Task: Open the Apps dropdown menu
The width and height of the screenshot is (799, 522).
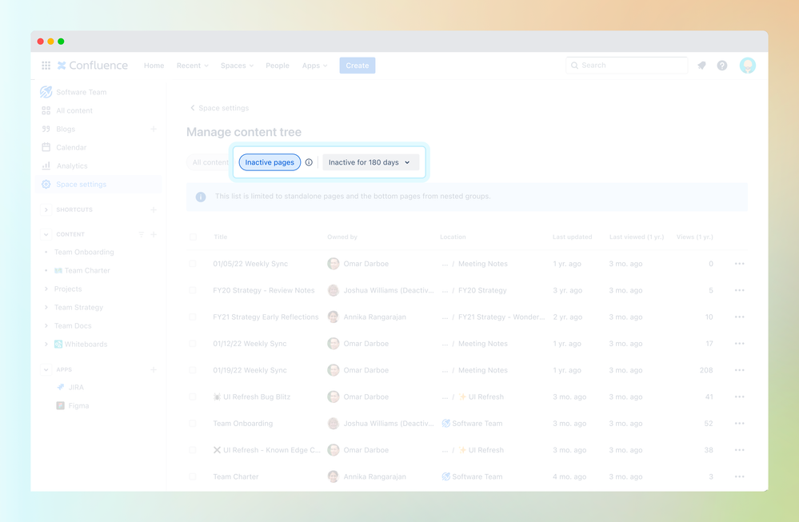Action: (314, 66)
